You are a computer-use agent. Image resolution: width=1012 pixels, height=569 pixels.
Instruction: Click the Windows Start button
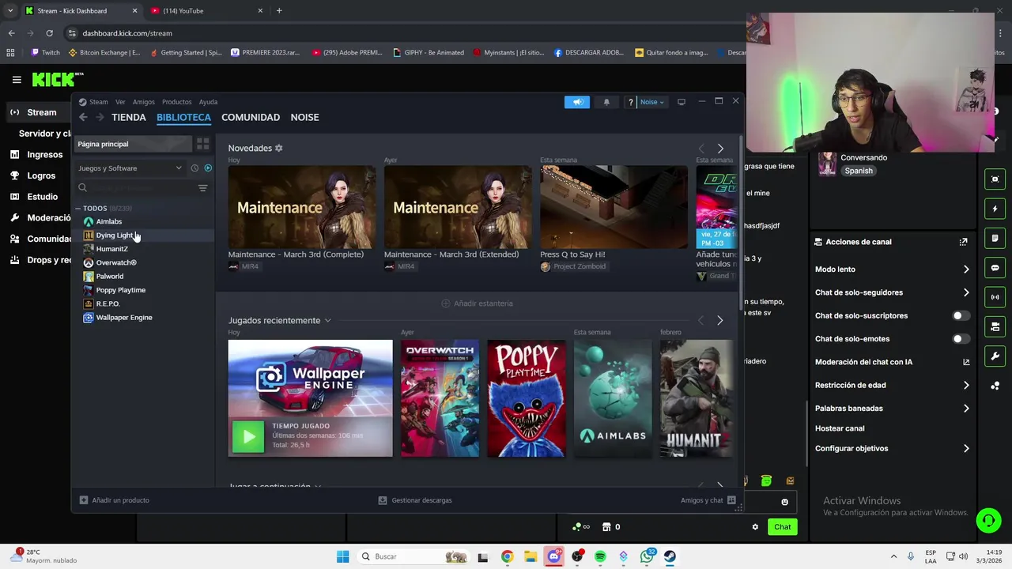point(342,556)
